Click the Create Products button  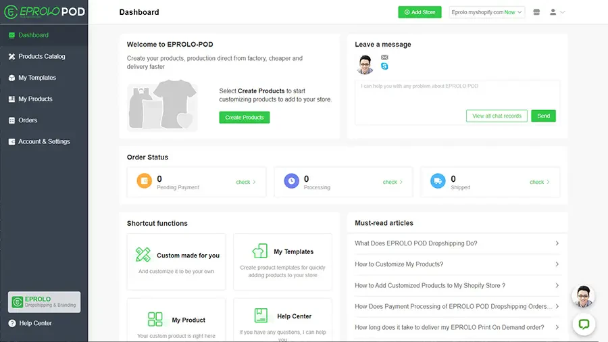tap(245, 118)
